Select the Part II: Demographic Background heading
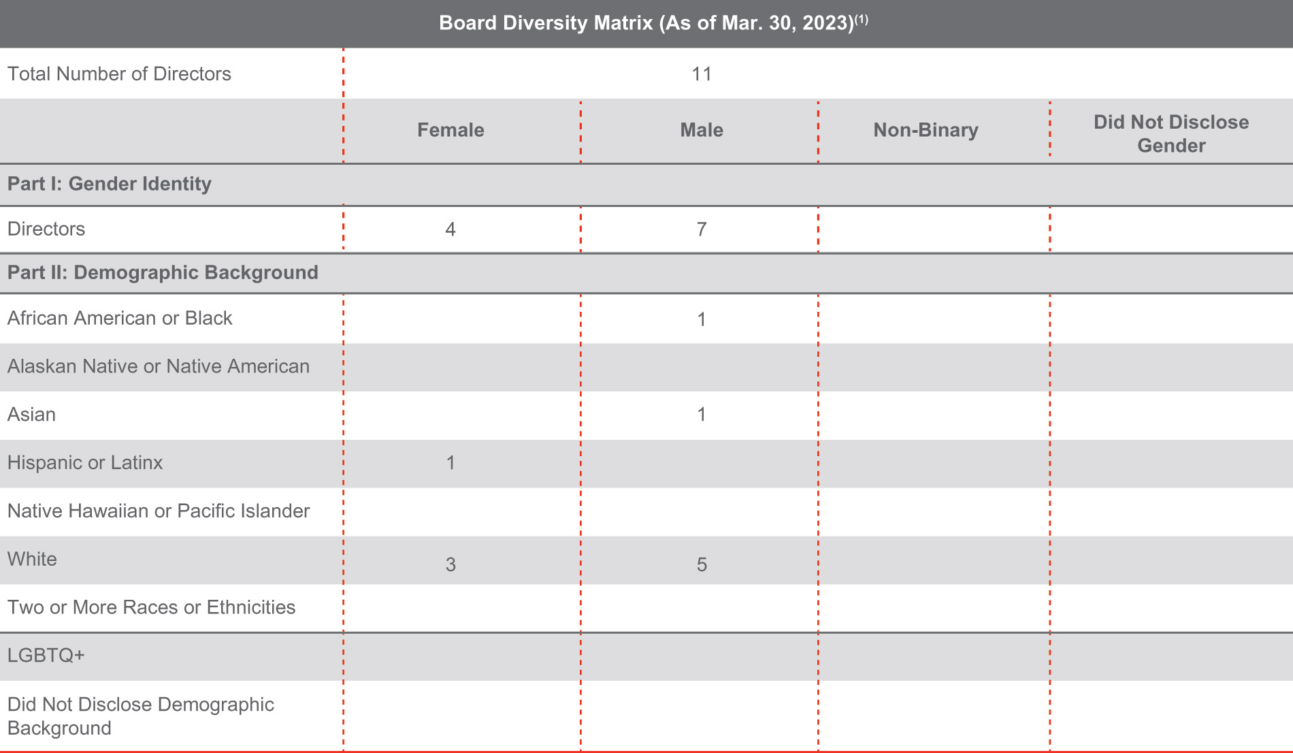 [163, 272]
